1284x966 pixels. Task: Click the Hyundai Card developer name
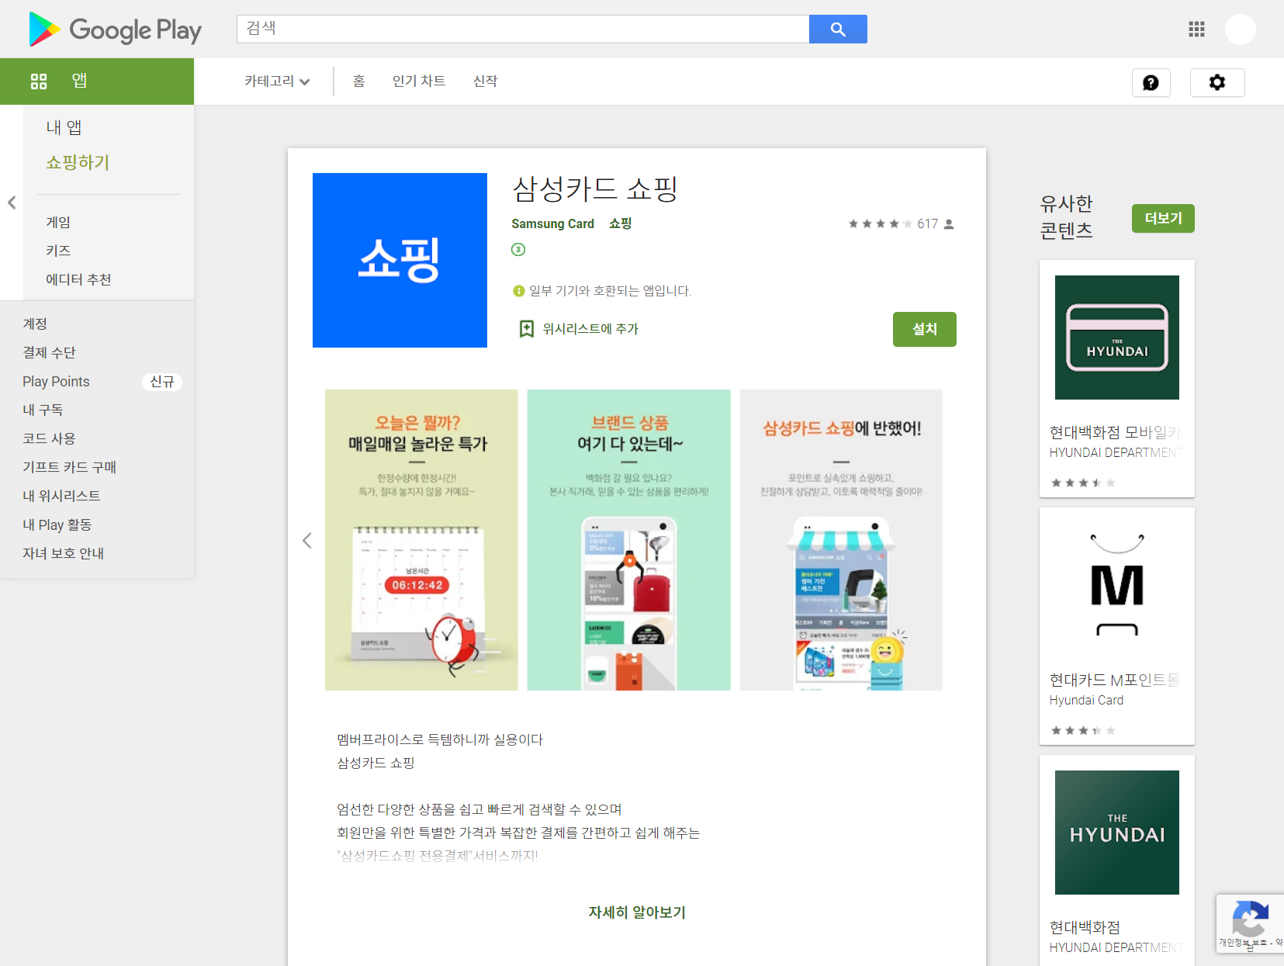coord(1086,701)
